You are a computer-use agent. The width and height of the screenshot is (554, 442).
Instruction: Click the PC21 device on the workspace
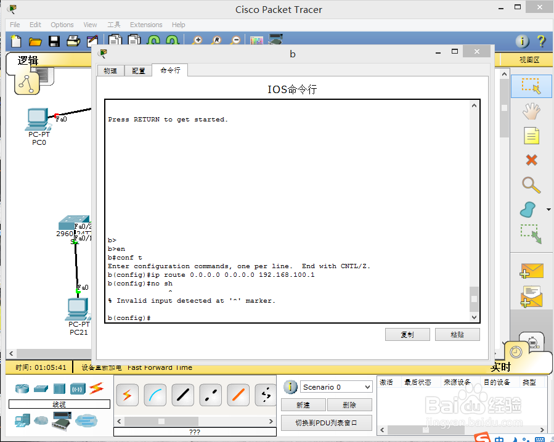78,310
